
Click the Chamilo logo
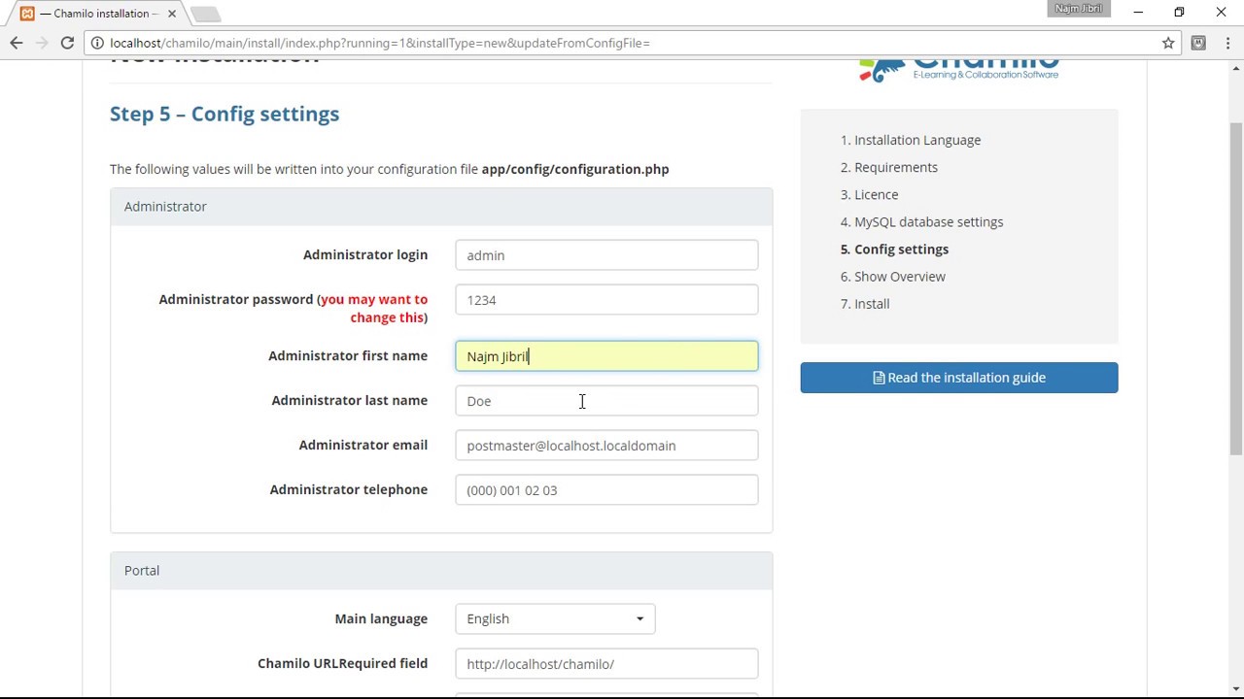click(958, 70)
